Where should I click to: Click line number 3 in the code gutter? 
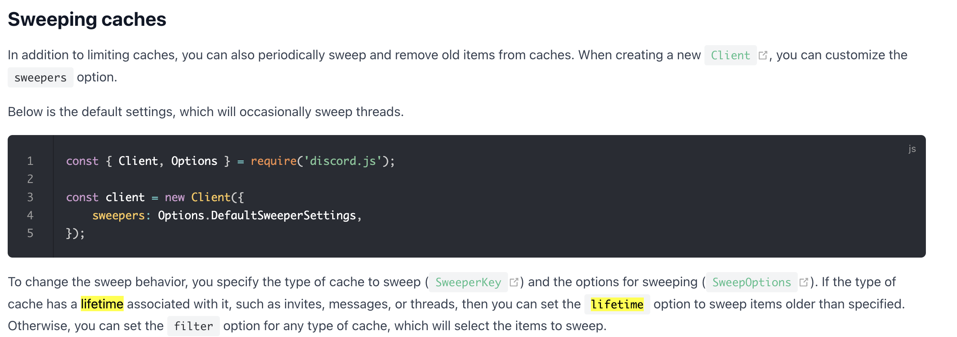click(30, 197)
